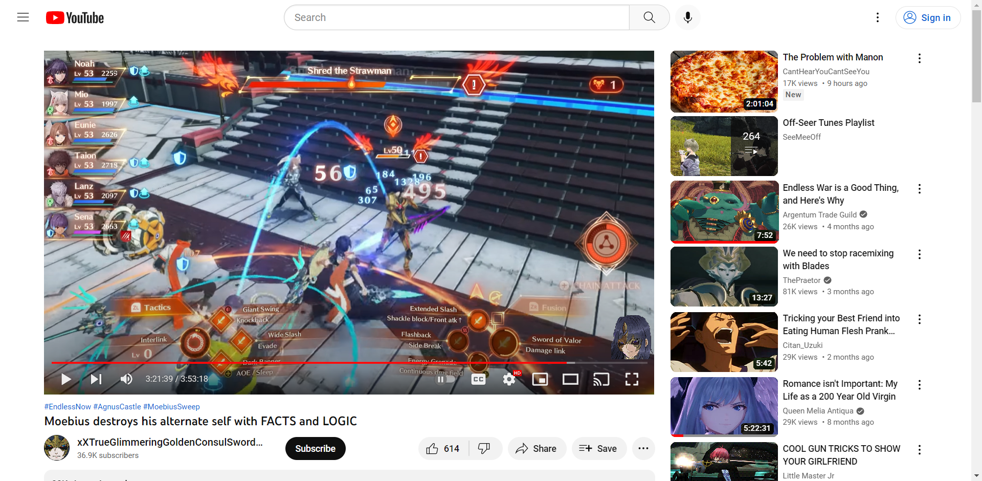Image resolution: width=982 pixels, height=481 pixels.
Task: Open options for COOL GUN TRICKS video
Action: point(920,450)
